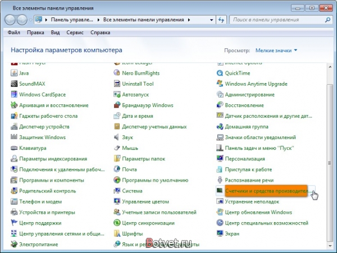
Task: Open Управление цветом link
Action: [x=145, y=202]
